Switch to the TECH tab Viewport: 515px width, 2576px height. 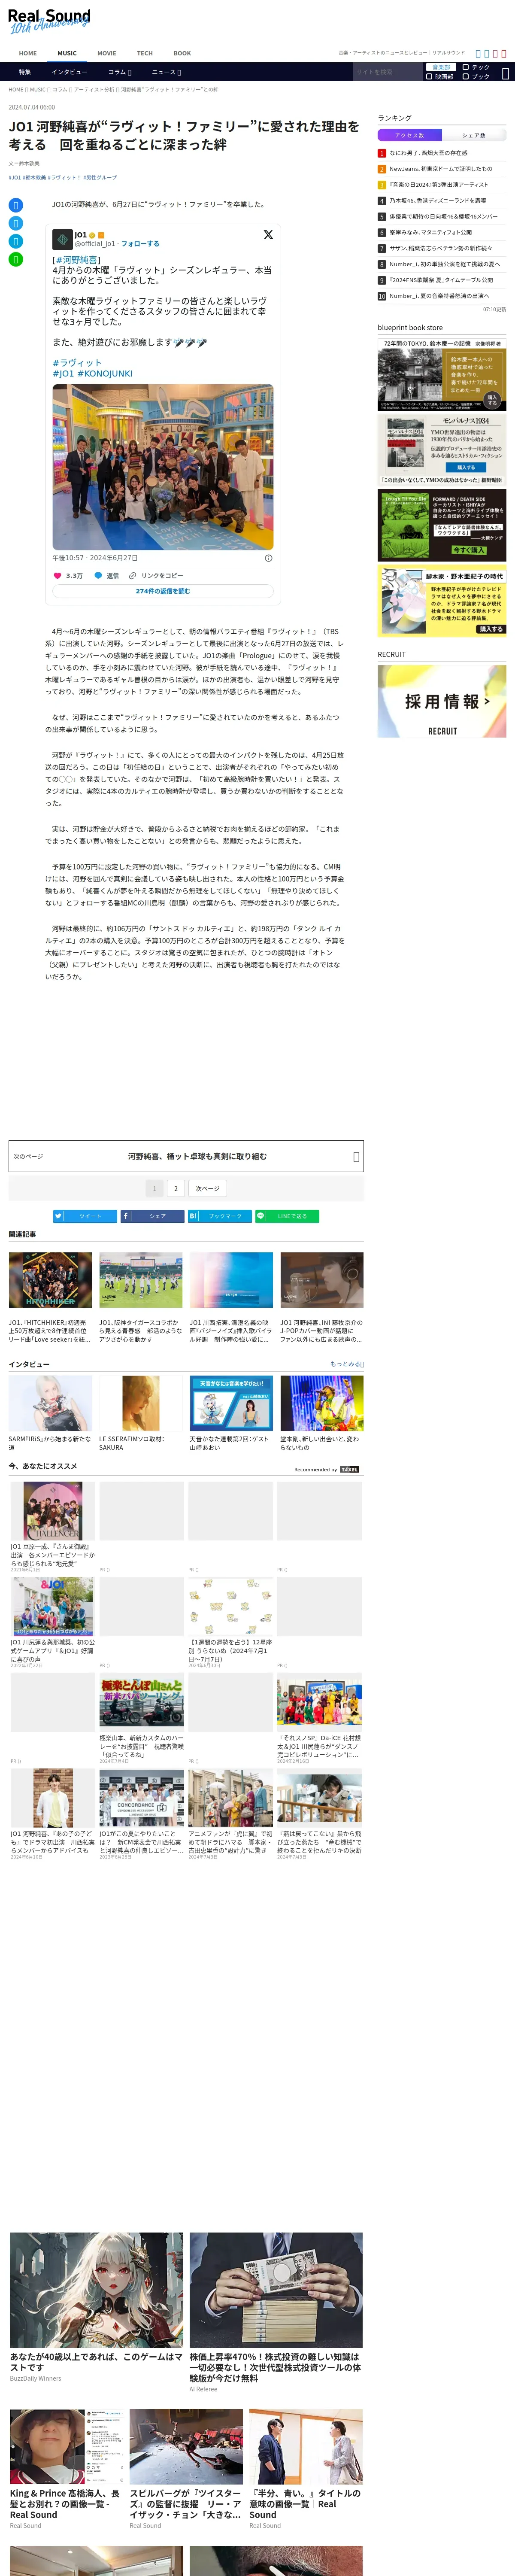click(x=145, y=53)
